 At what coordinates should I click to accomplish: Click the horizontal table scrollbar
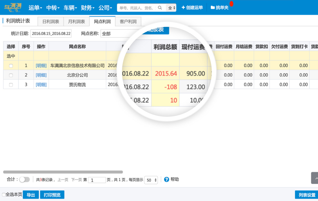tap(63, 172)
